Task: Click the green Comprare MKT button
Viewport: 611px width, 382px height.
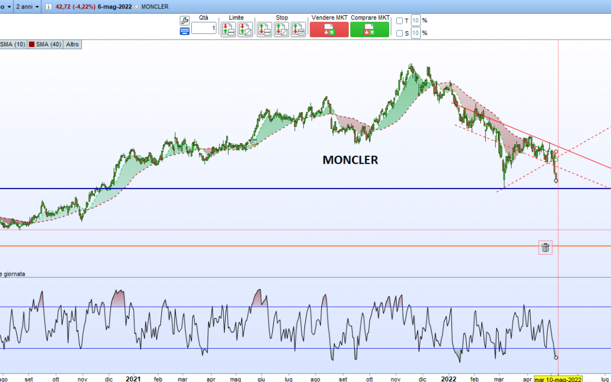Action: pyautogui.click(x=369, y=29)
